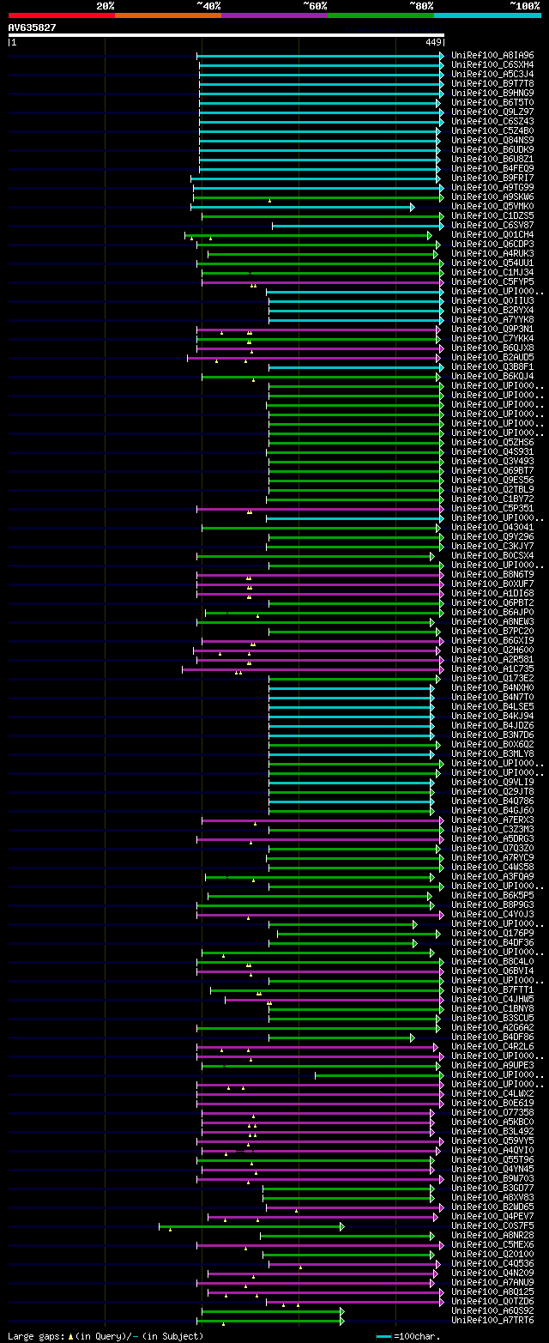Click the orange ~40% identity legend bar
This screenshot has width=549, height=1343.
pyautogui.click(x=167, y=15)
